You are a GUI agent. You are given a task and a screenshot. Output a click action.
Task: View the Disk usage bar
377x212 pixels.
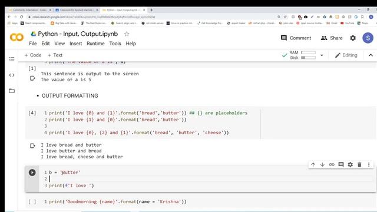pos(308,58)
